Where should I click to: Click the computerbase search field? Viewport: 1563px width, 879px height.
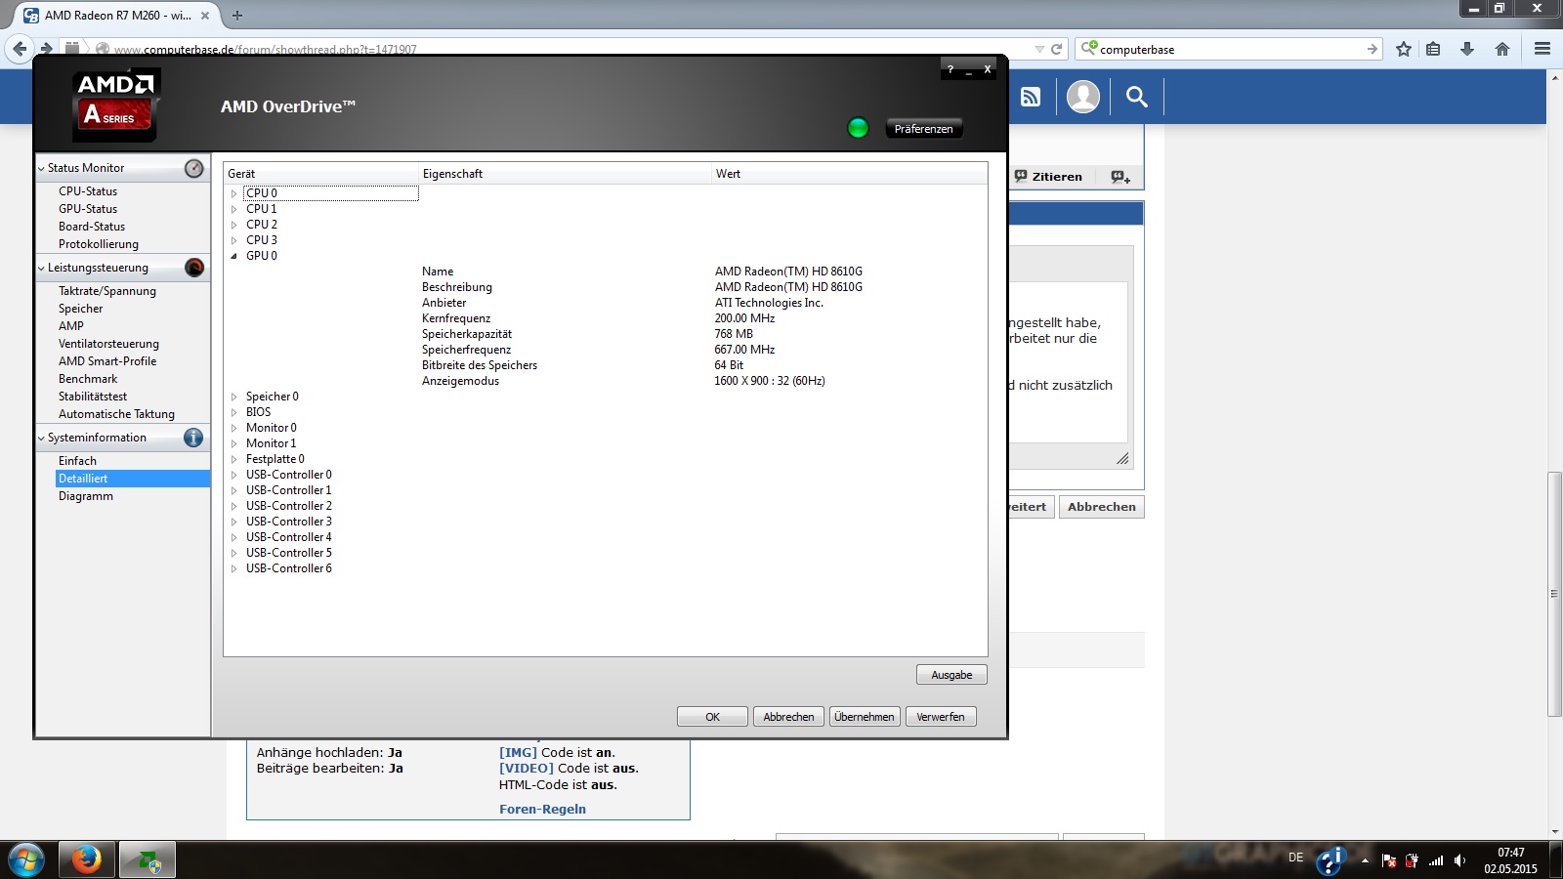[1229, 49]
